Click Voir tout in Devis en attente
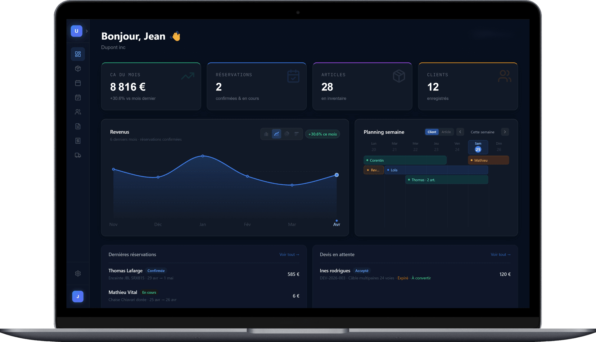 pyautogui.click(x=501, y=255)
